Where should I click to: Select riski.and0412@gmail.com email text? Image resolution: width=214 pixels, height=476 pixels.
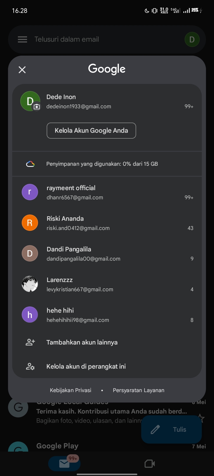coord(78,228)
